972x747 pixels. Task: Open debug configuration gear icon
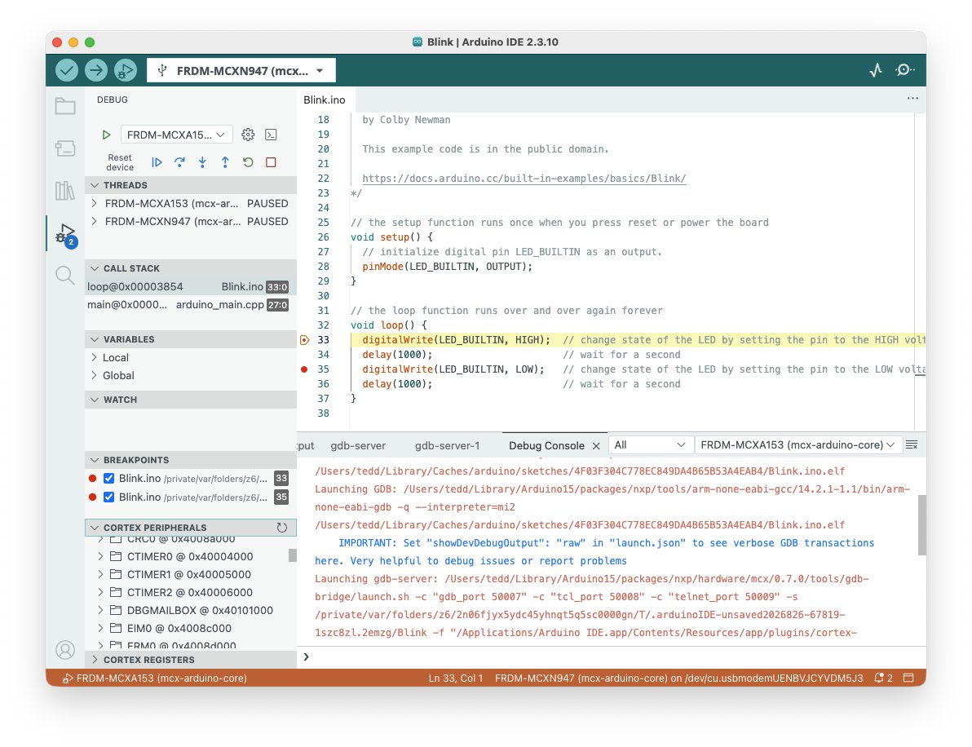[248, 135]
